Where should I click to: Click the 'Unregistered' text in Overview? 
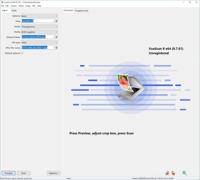(159, 53)
